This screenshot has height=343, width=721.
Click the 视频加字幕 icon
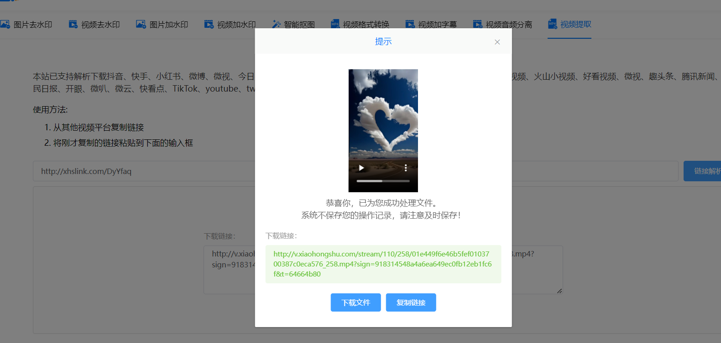pos(410,24)
